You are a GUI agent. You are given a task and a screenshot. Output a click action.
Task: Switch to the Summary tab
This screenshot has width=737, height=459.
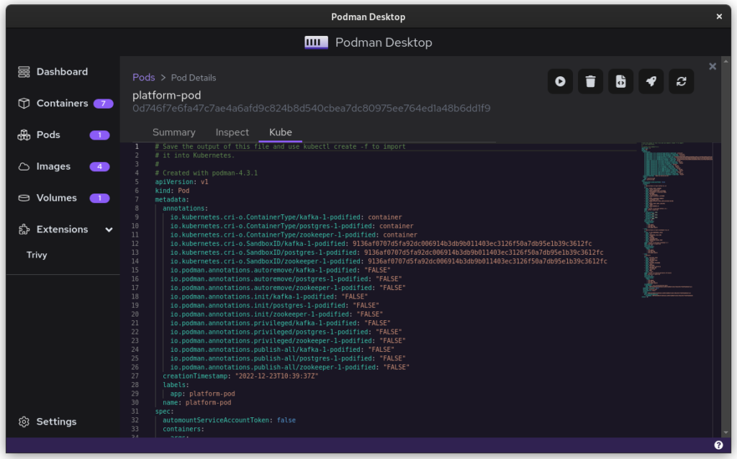173,132
